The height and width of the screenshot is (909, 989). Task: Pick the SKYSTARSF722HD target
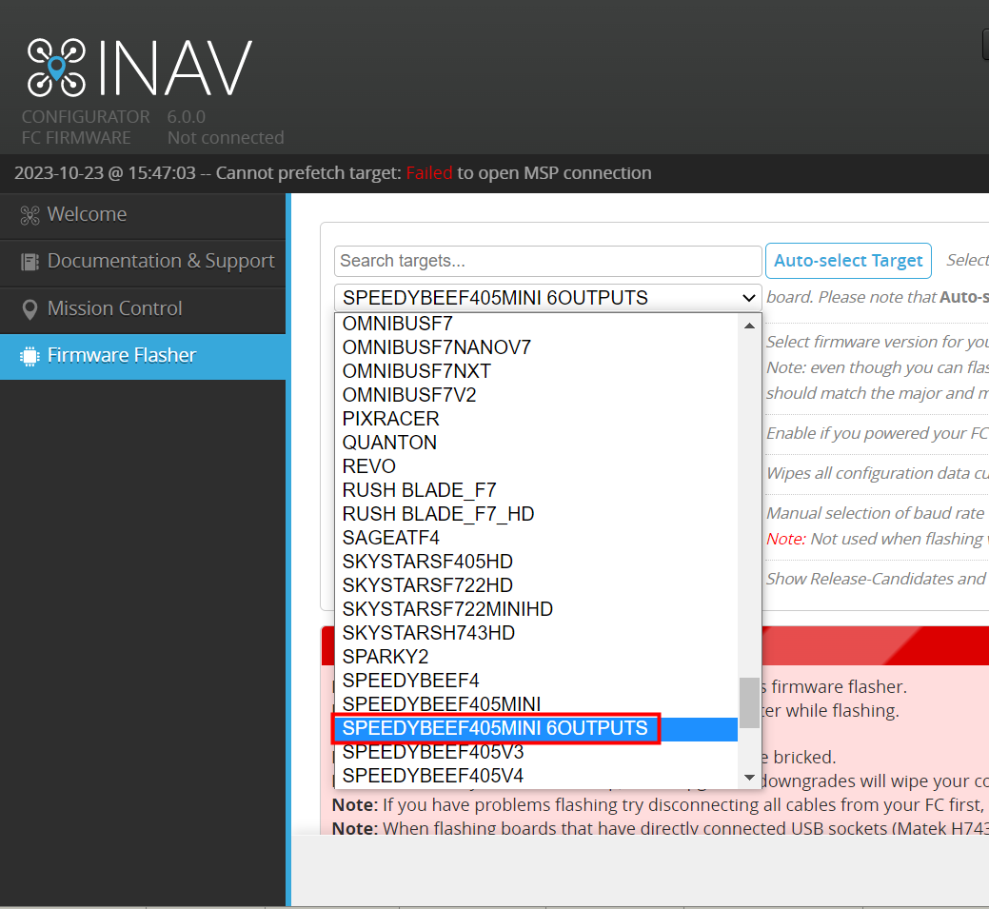point(537,585)
